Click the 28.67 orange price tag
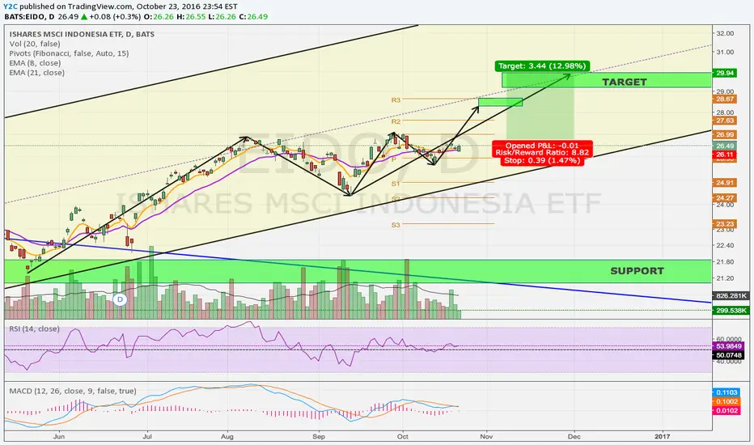The width and height of the screenshot is (754, 445). (725, 99)
